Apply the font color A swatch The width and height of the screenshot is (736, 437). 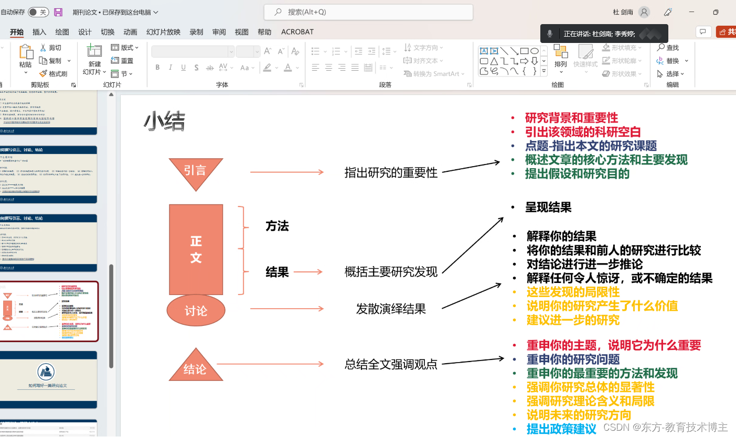pos(287,68)
